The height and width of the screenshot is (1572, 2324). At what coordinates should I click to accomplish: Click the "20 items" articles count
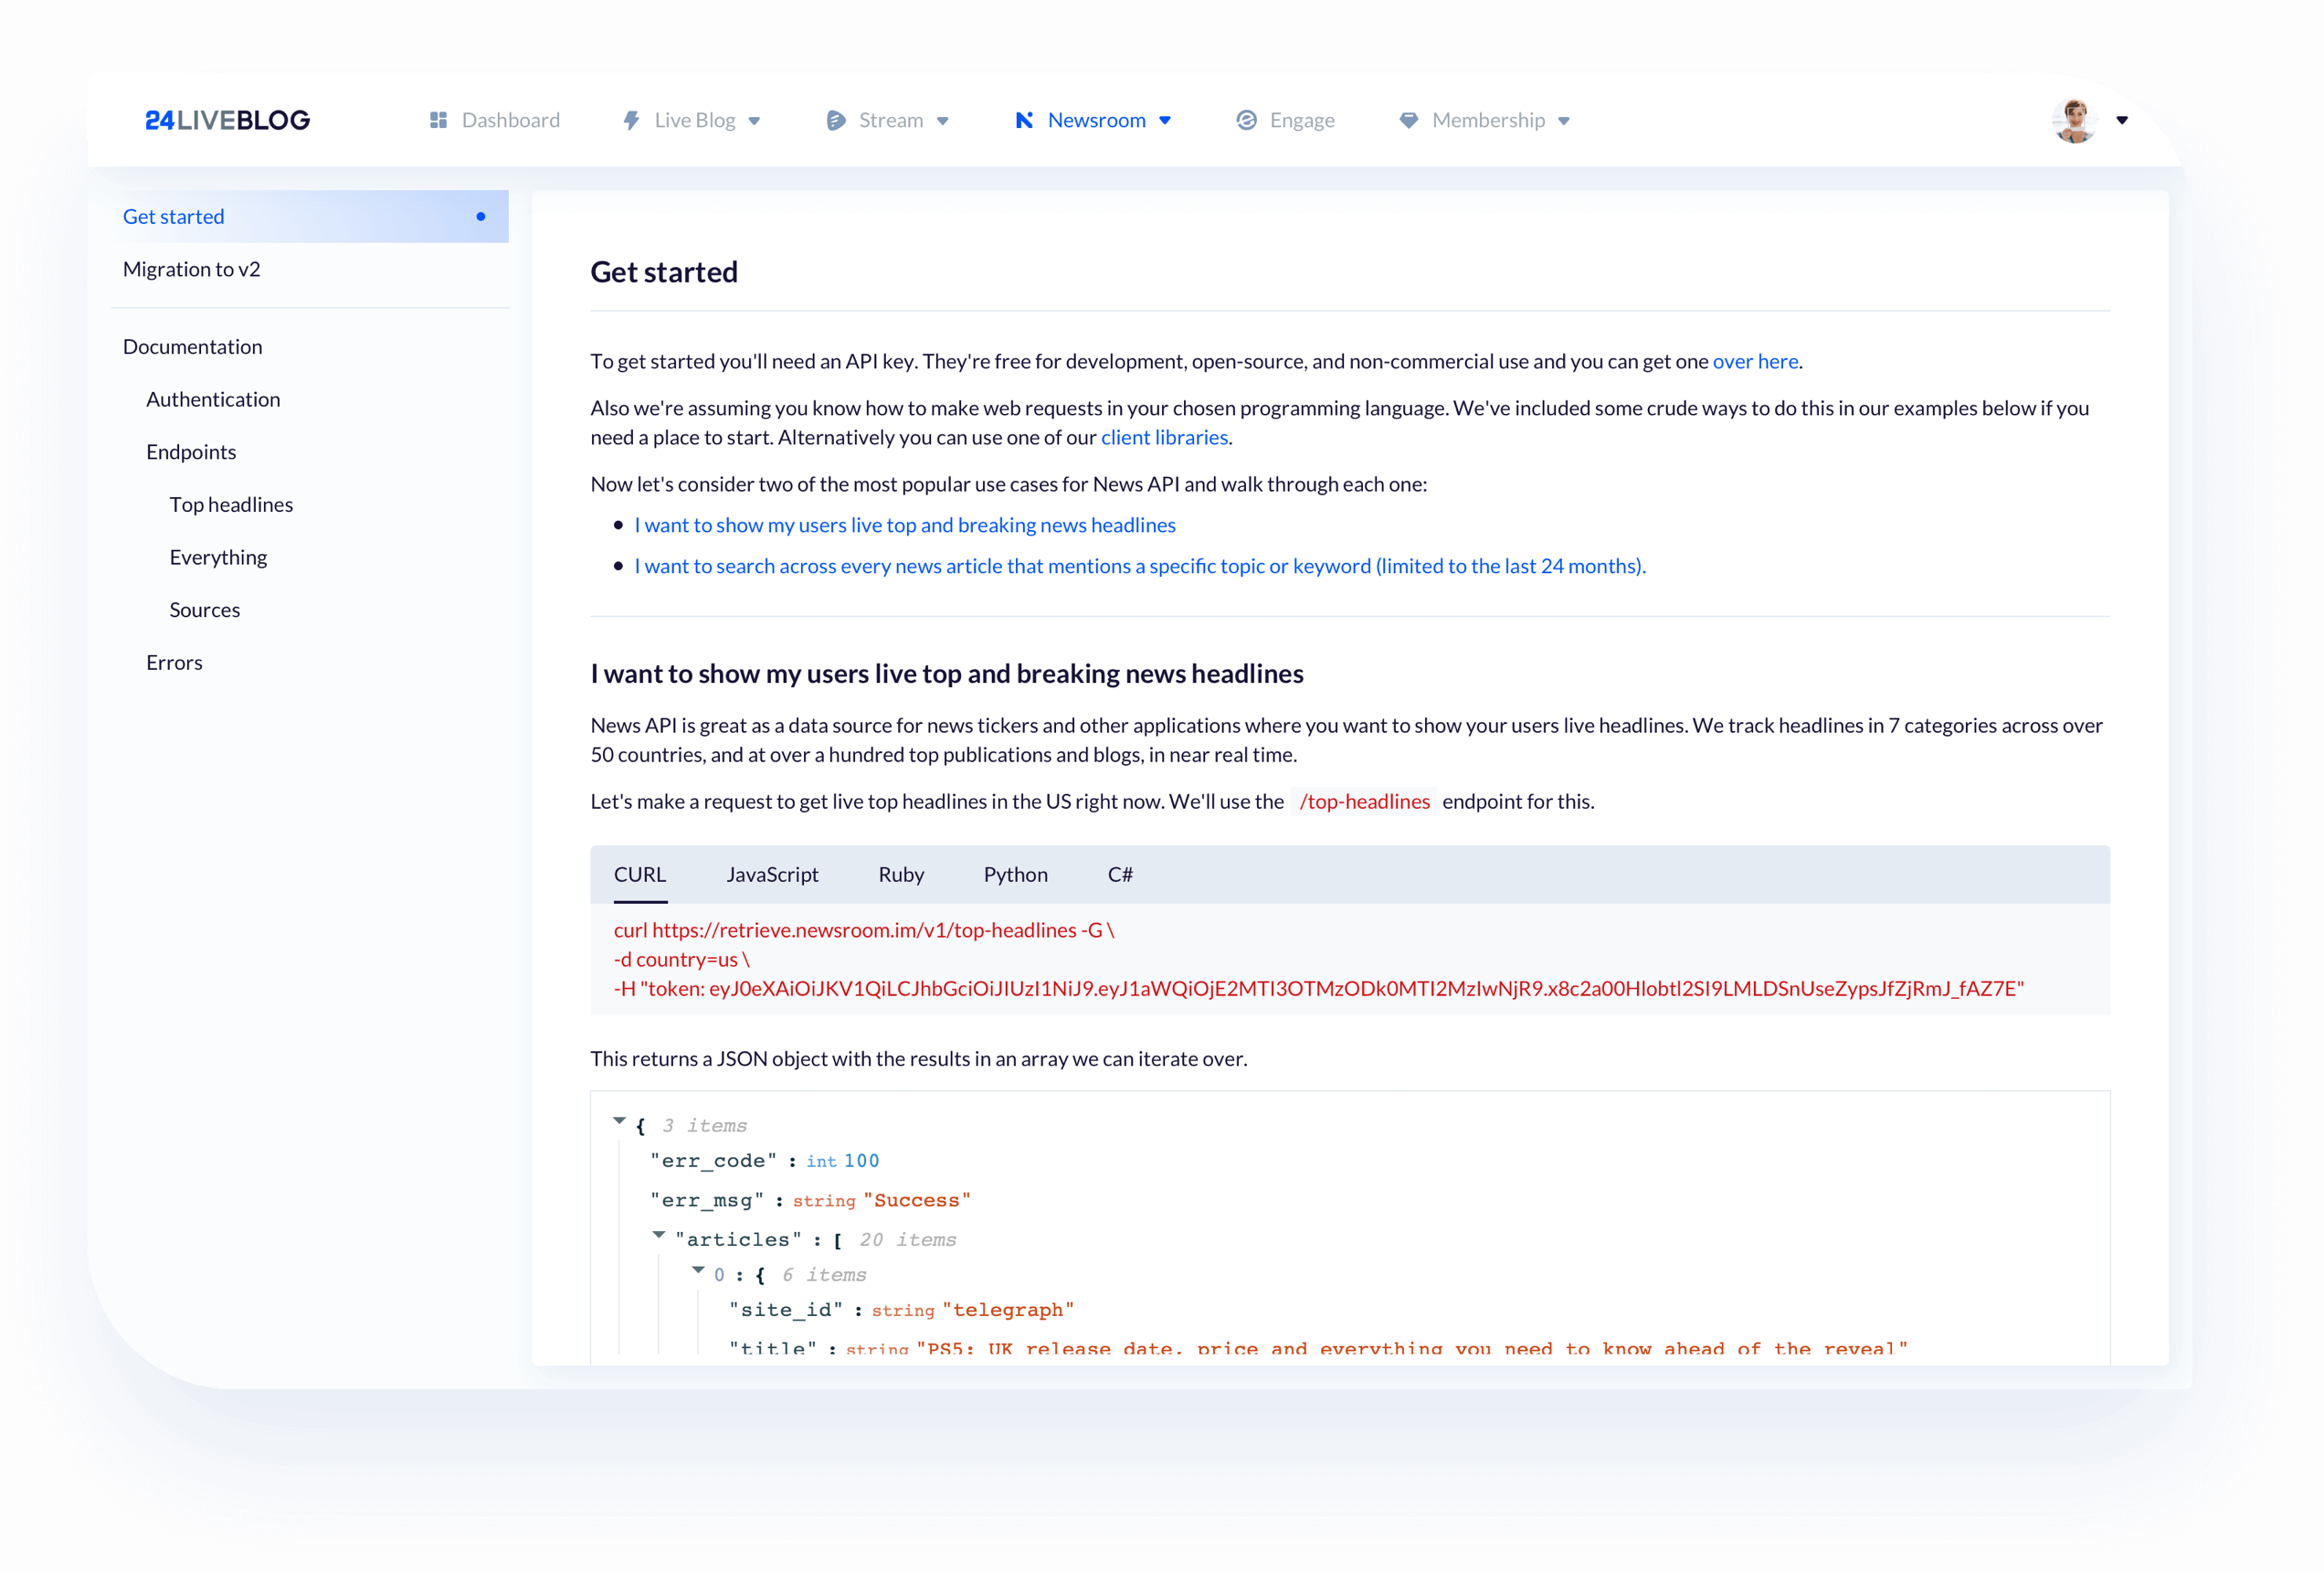click(x=907, y=1240)
